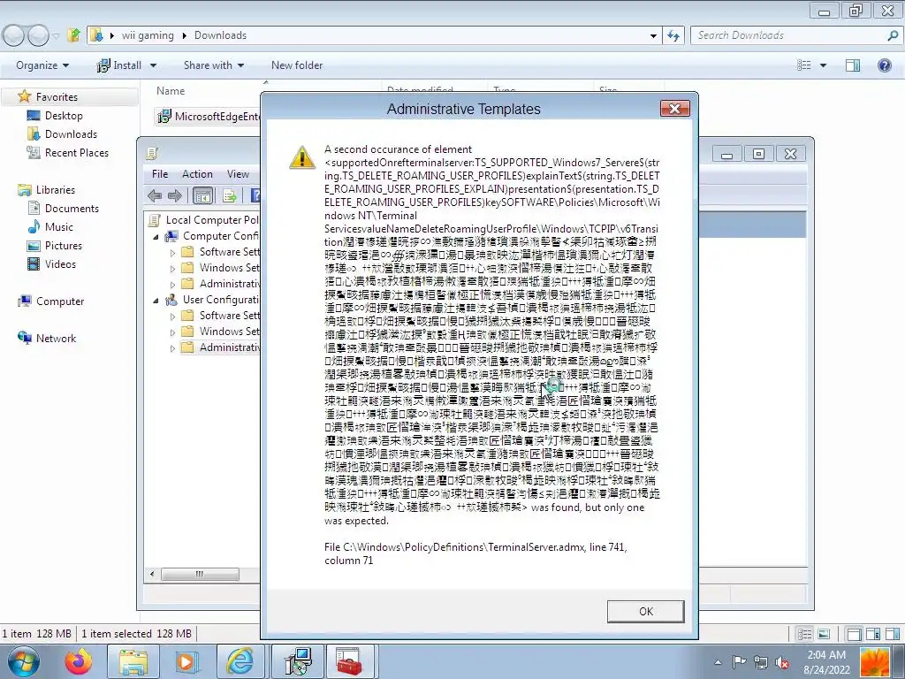
Task: Click the Downloads breadcrumb in the address bar
Action: click(x=220, y=35)
